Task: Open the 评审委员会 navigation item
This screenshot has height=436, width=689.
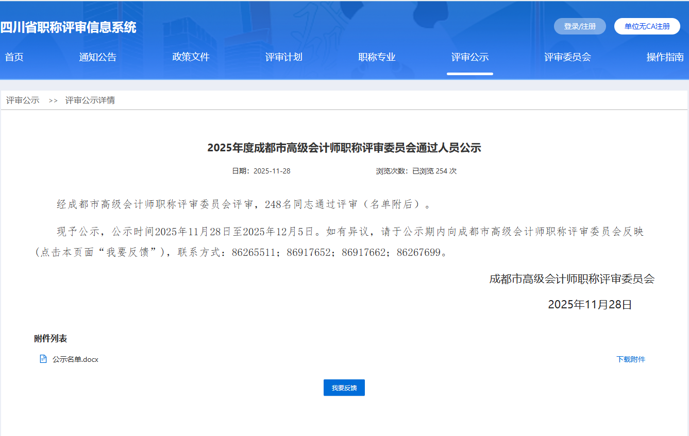Action: pyautogui.click(x=567, y=57)
